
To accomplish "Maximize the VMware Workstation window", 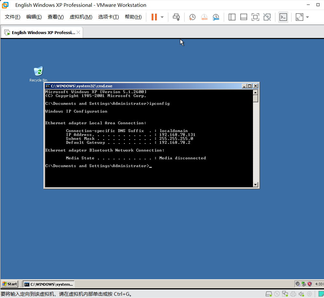I will pyautogui.click(x=318, y=5).
